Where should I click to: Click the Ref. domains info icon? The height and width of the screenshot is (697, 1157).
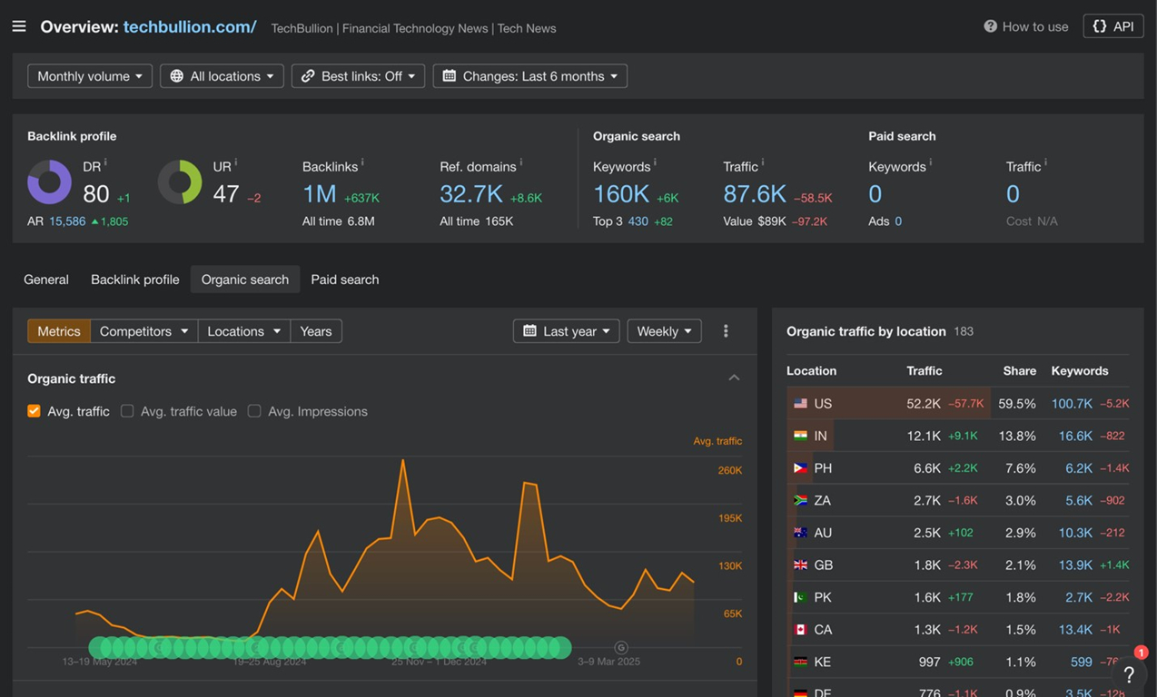[x=521, y=162]
